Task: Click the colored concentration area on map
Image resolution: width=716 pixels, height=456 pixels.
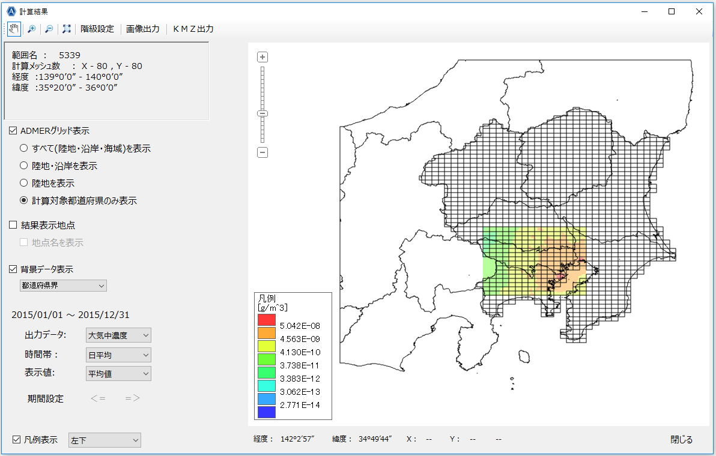Action: [x=534, y=261]
